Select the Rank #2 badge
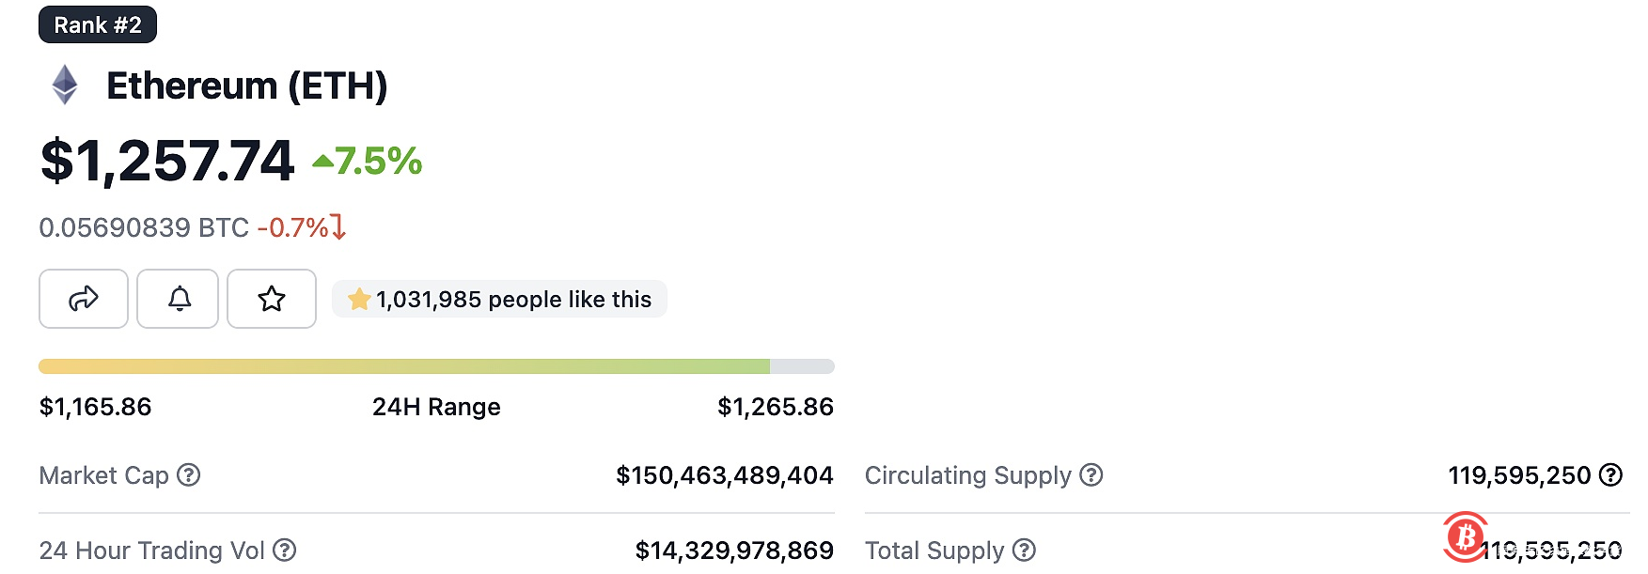Viewport: 1648px width, 574px height. pos(98,24)
